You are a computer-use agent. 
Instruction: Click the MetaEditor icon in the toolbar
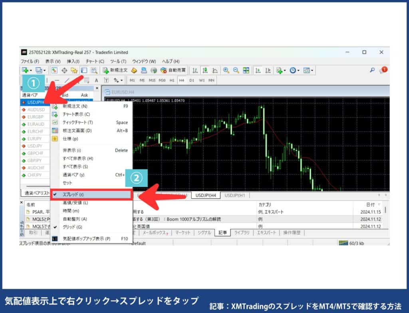[134, 70]
